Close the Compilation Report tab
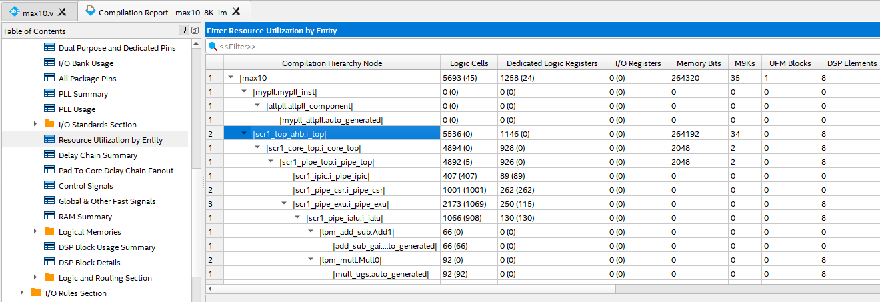This screenshot has height=302, width=880. pos(236,12)
